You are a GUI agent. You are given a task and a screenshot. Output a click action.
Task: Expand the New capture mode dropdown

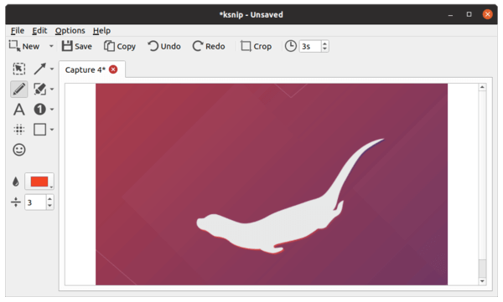point(51,46)
